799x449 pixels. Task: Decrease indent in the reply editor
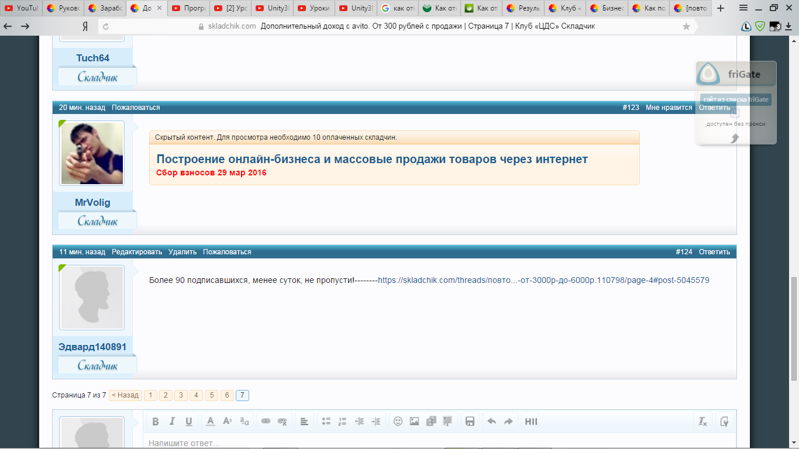coord(359,422)
